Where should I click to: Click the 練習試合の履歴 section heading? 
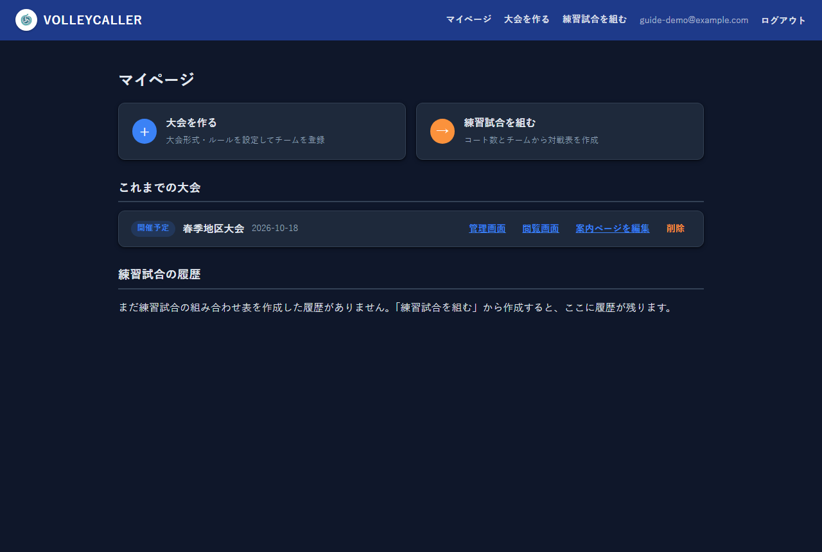pyautogui.click(x=159, y=275)
